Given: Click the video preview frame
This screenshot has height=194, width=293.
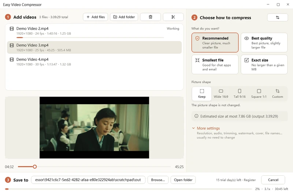Looking at the screenshot, I should point(94,128).
